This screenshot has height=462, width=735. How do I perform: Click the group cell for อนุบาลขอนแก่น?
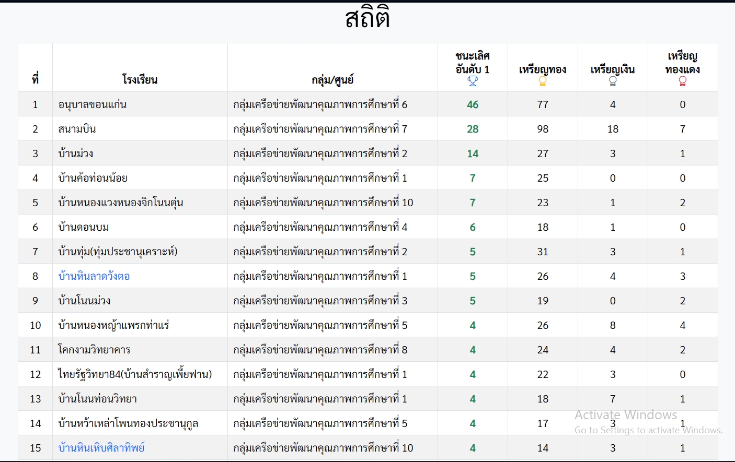point(332,104)
